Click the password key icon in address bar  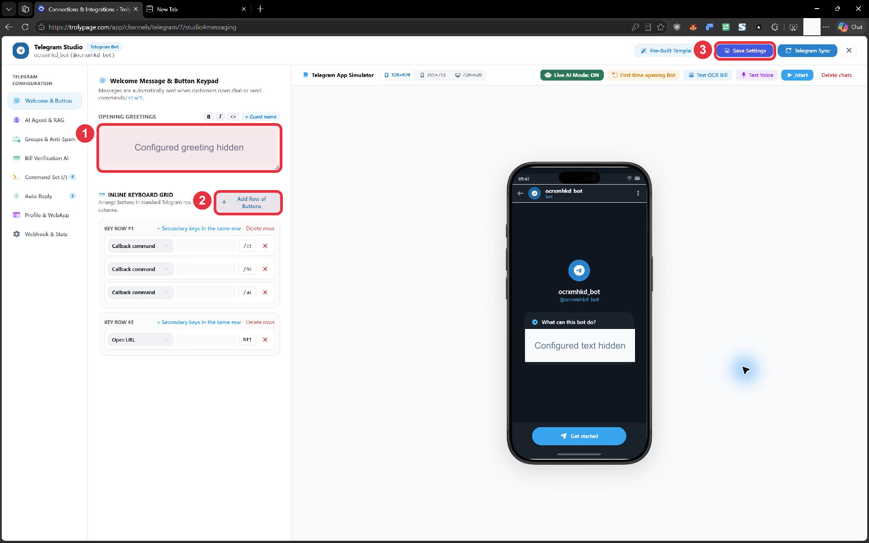pos(635,27)
